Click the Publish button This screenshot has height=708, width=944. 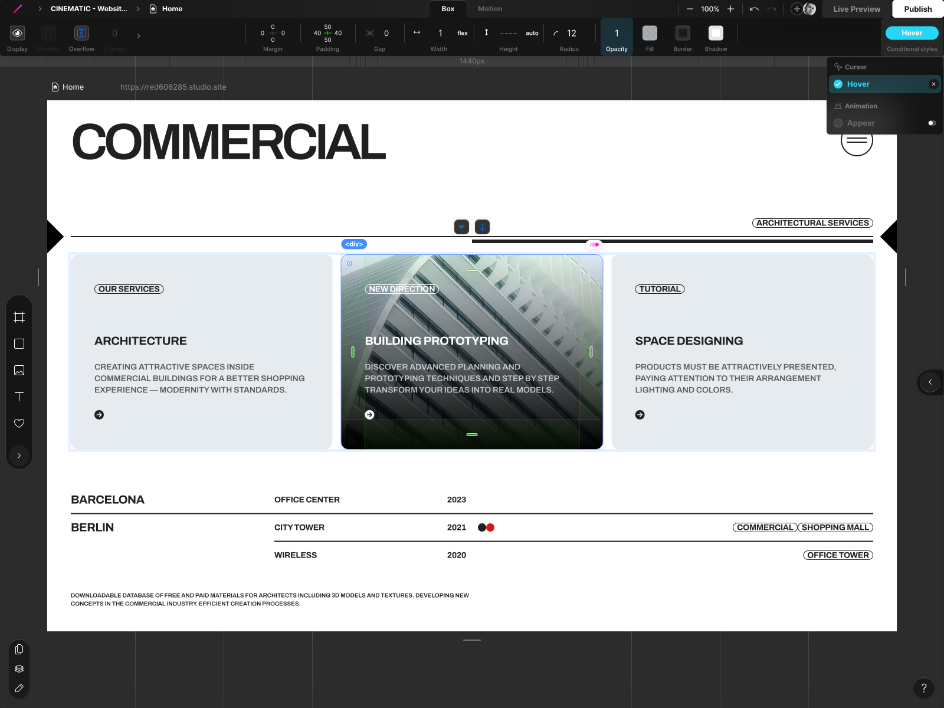[918, 9]
